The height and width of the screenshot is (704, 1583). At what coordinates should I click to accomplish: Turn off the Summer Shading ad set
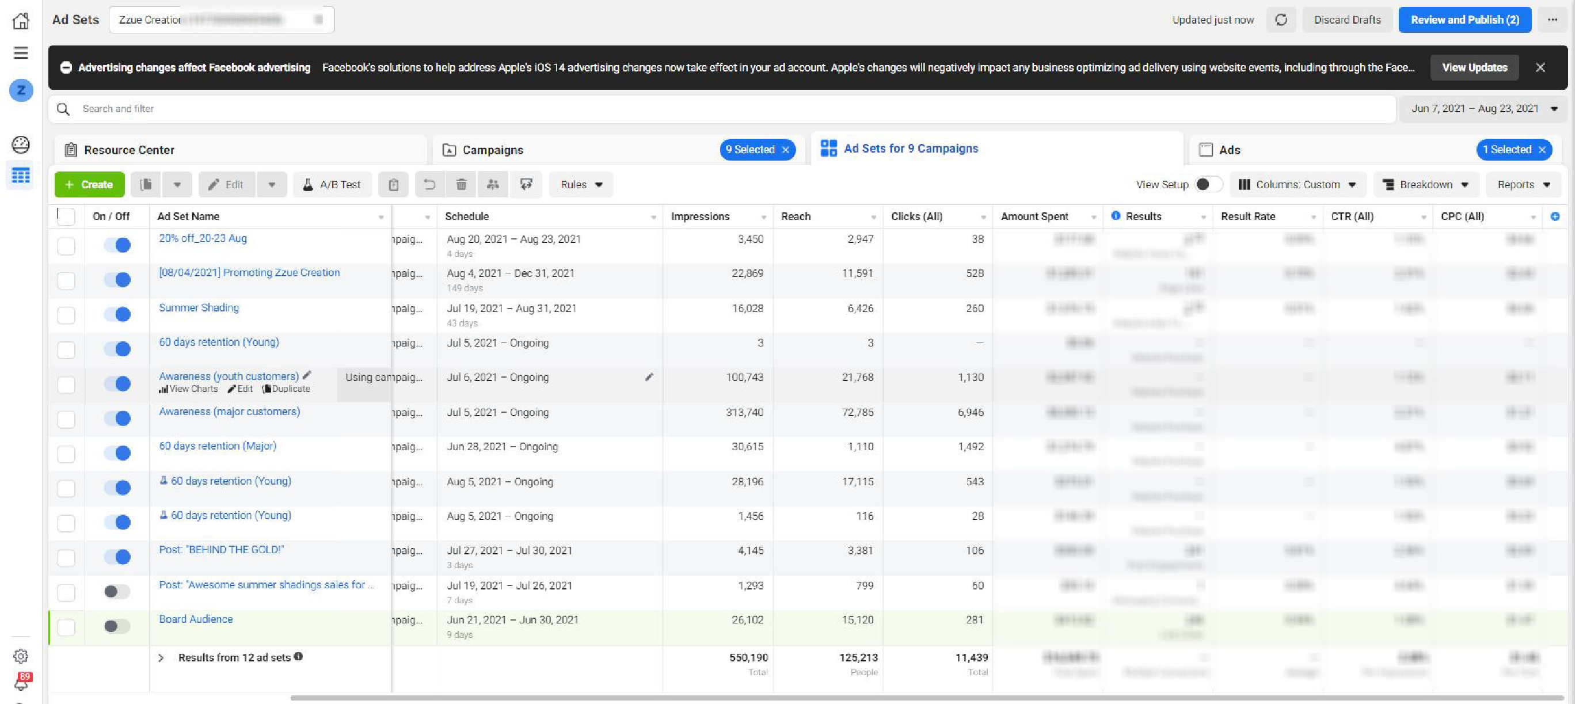(117, 314)
